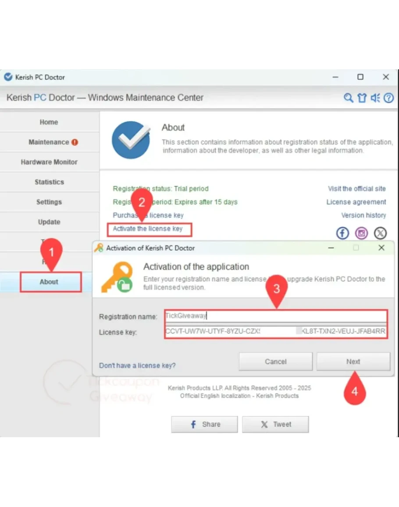Click the search magnifier icon in header
Image resolution: width=399 pixels, height=507 pixels.
(348, 98)
